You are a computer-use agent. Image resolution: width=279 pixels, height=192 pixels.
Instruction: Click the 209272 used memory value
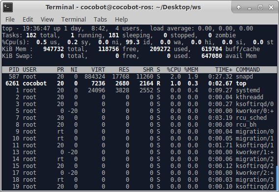pos(160,49)
